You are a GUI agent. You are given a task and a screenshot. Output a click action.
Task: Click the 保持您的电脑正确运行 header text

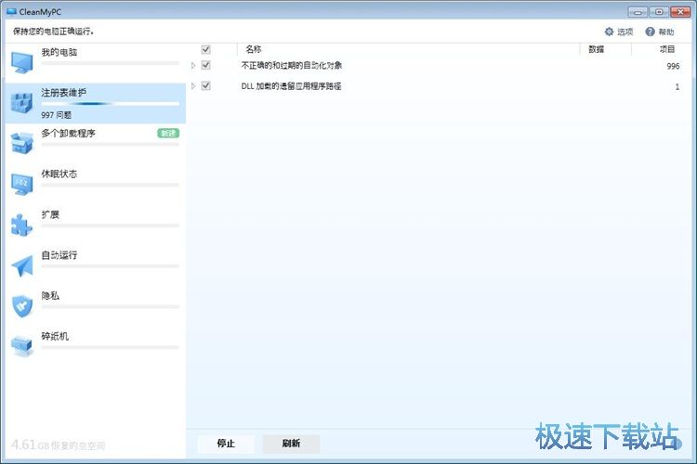tap(53, 32)
